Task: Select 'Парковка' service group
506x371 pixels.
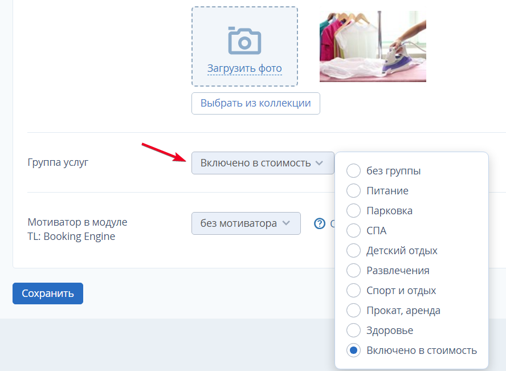Action: point(353,211)
